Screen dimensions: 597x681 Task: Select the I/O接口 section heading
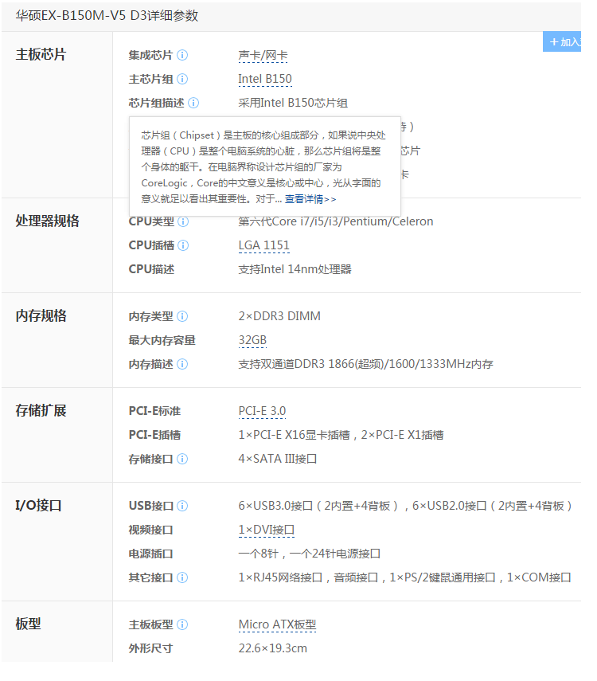coord(38,506)
